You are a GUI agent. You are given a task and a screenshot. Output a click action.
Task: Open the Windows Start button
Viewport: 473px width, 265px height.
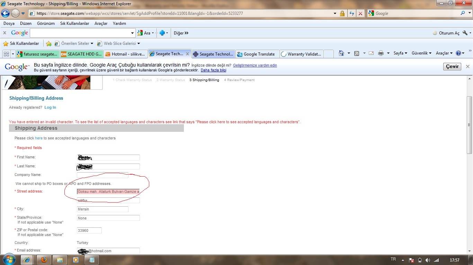(9, 259)
